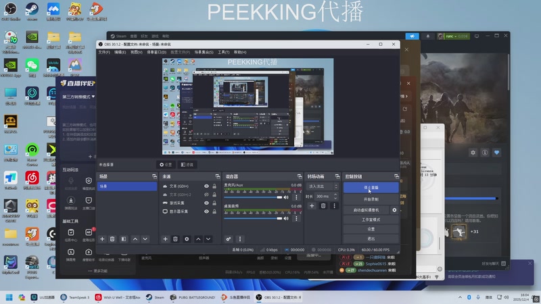Switch to TeamSpeak 3 on taskbar

point(75,297)
